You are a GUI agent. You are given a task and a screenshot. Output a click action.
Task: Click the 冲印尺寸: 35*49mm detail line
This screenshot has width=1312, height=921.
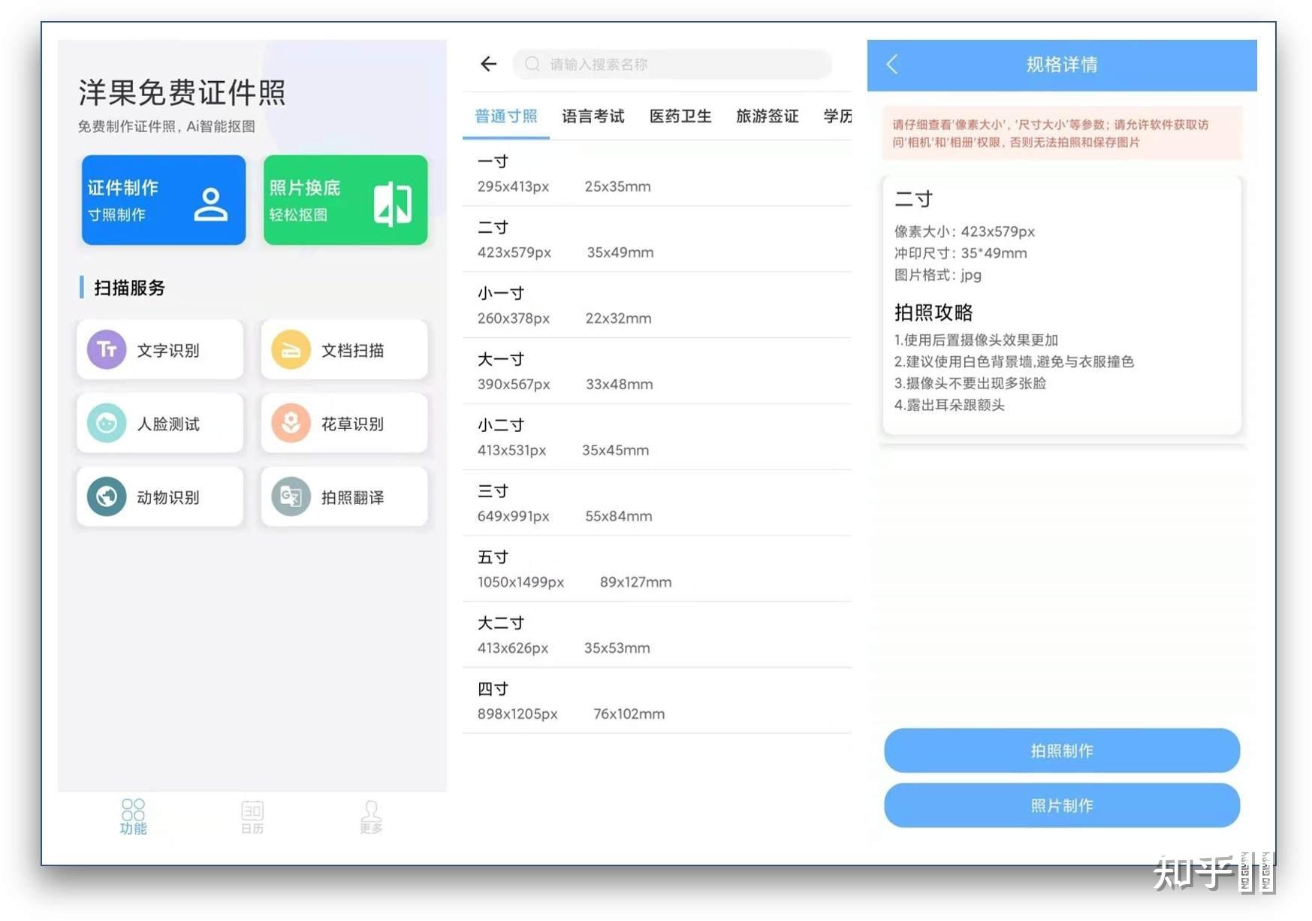click(961, 253)
